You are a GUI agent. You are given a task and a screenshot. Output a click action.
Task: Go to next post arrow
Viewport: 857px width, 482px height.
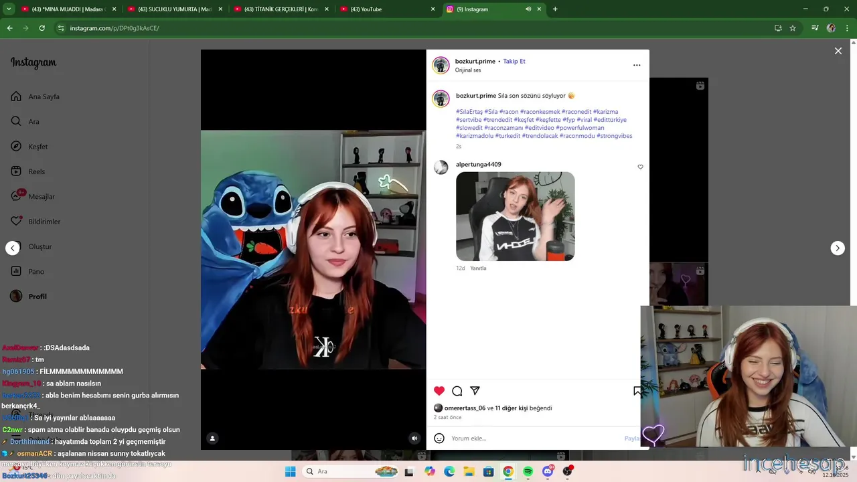[838, 248]
